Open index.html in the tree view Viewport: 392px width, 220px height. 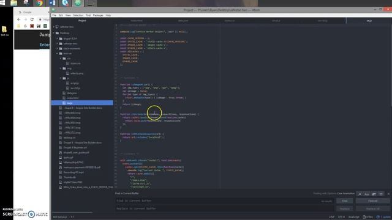[x=72, y=98]
